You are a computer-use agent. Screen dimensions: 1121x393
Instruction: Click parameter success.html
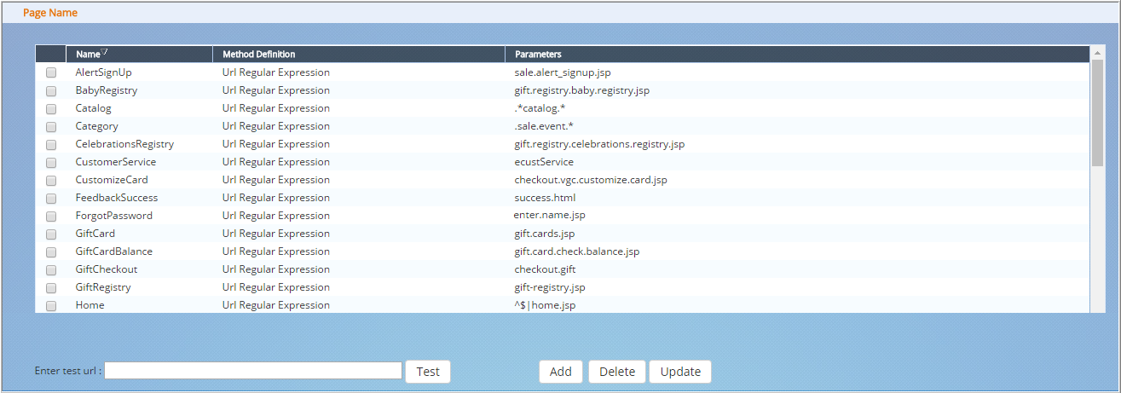[545, 198]
